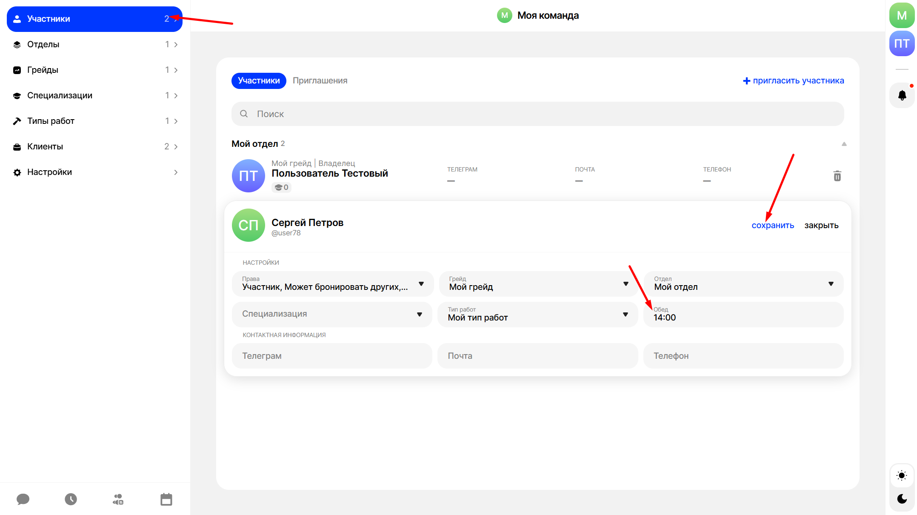Click the Поиск search field
Screen dimensions: 917x515
pyautogui.click(x=537, y=114)
